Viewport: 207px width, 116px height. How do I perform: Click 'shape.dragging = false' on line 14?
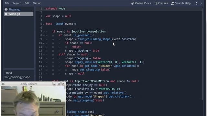[x=83, y=58]
